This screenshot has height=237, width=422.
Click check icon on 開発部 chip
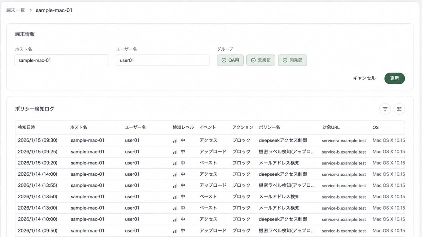285,60
